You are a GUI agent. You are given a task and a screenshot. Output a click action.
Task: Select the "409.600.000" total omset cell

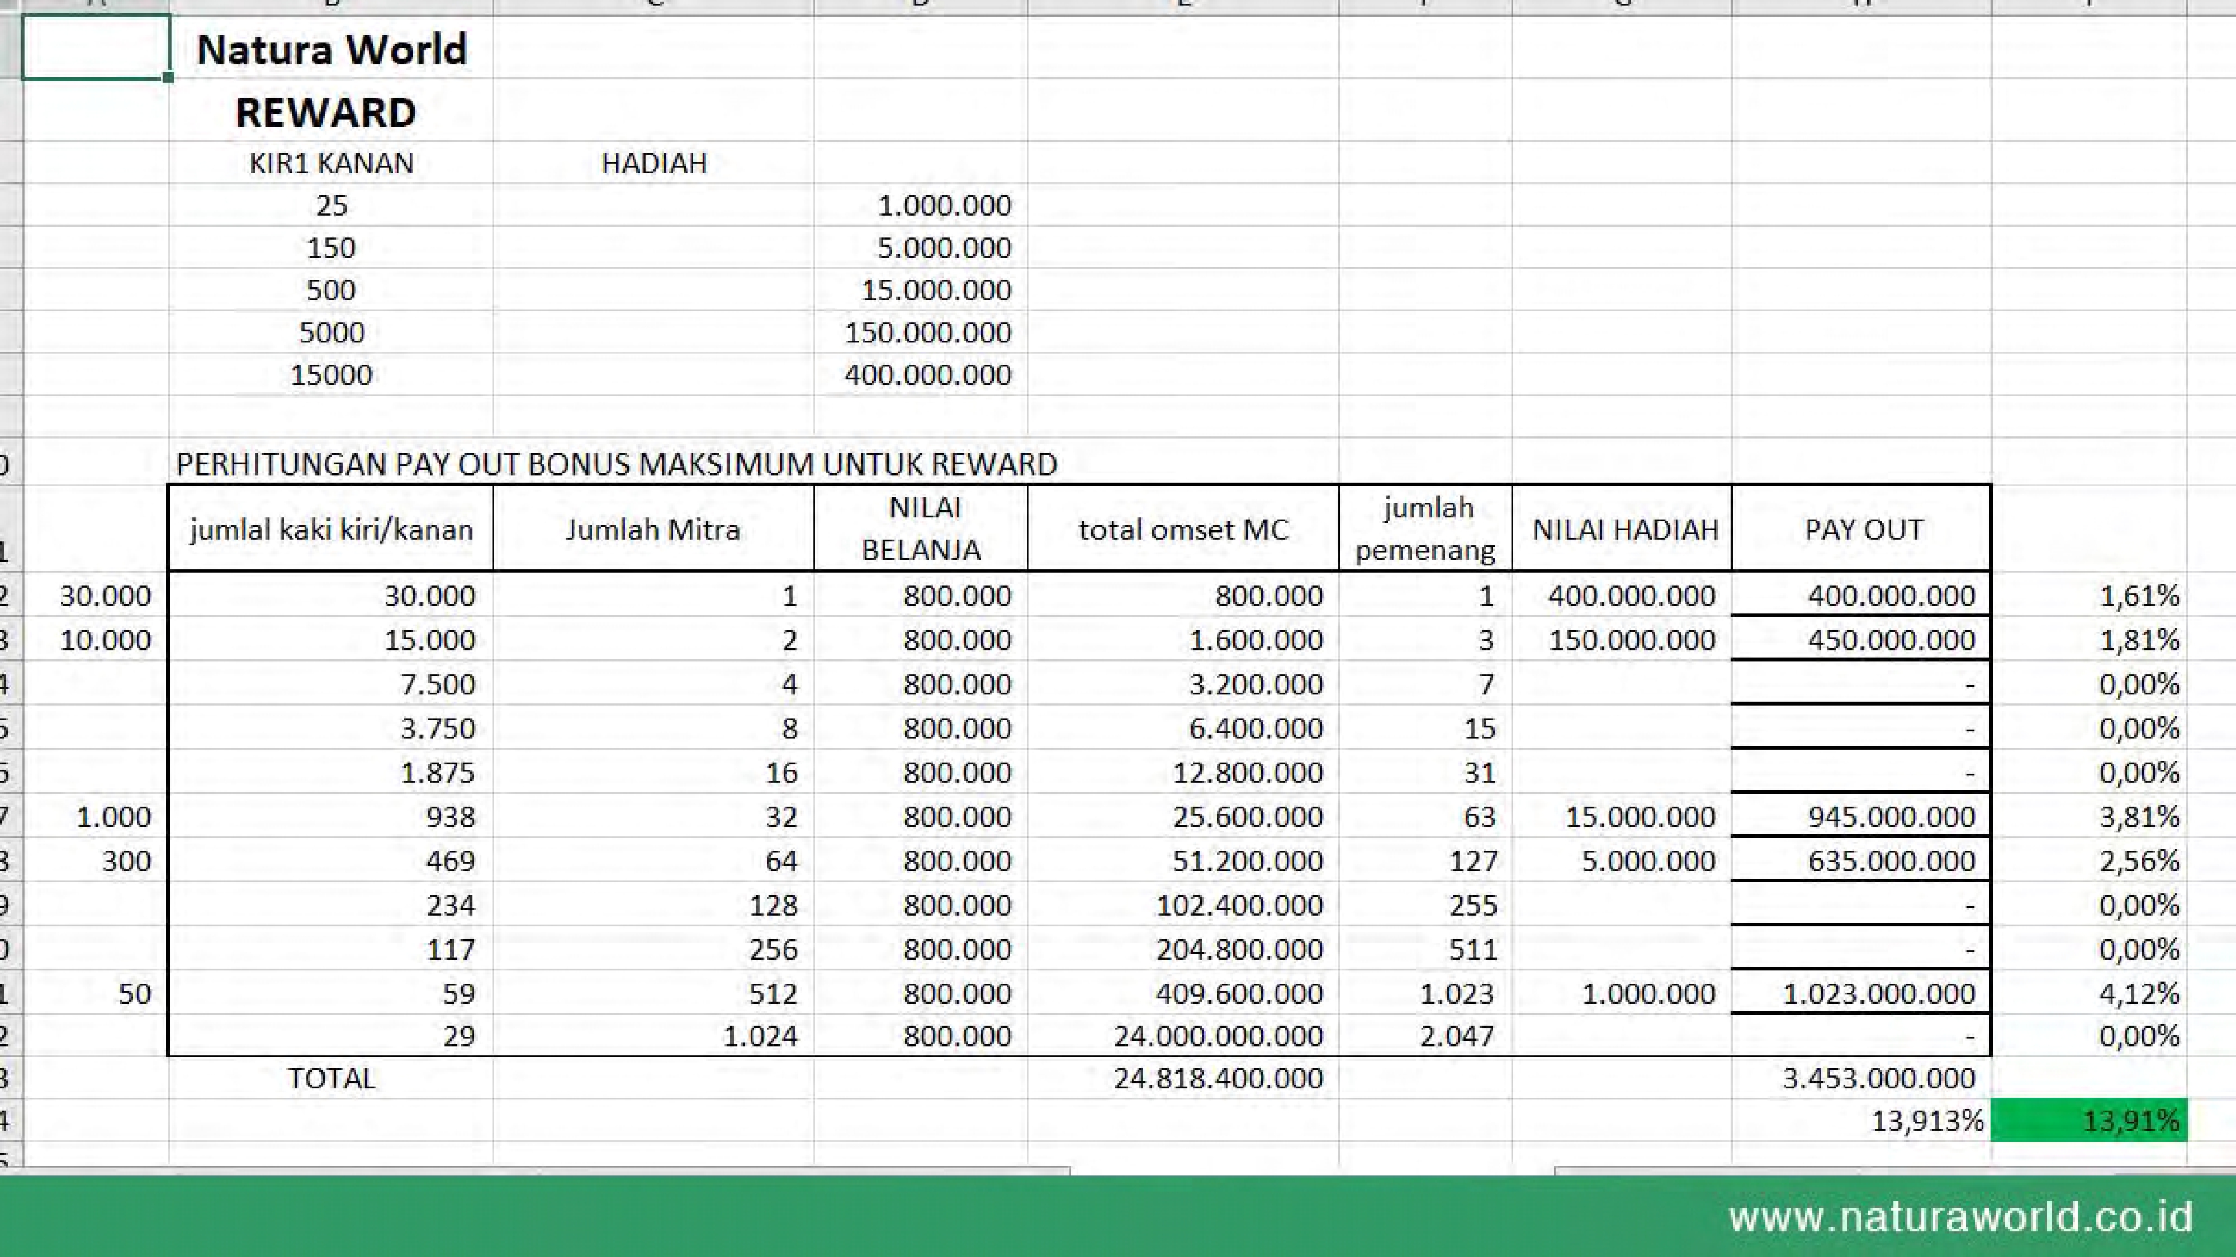pyautogui.click(x=1183, y=993)
